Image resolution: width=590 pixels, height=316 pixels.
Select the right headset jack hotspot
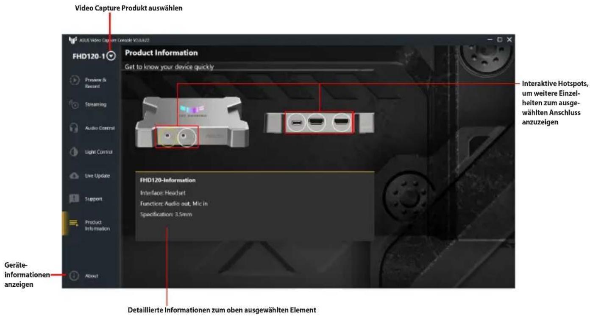click(x=187, y=137)
